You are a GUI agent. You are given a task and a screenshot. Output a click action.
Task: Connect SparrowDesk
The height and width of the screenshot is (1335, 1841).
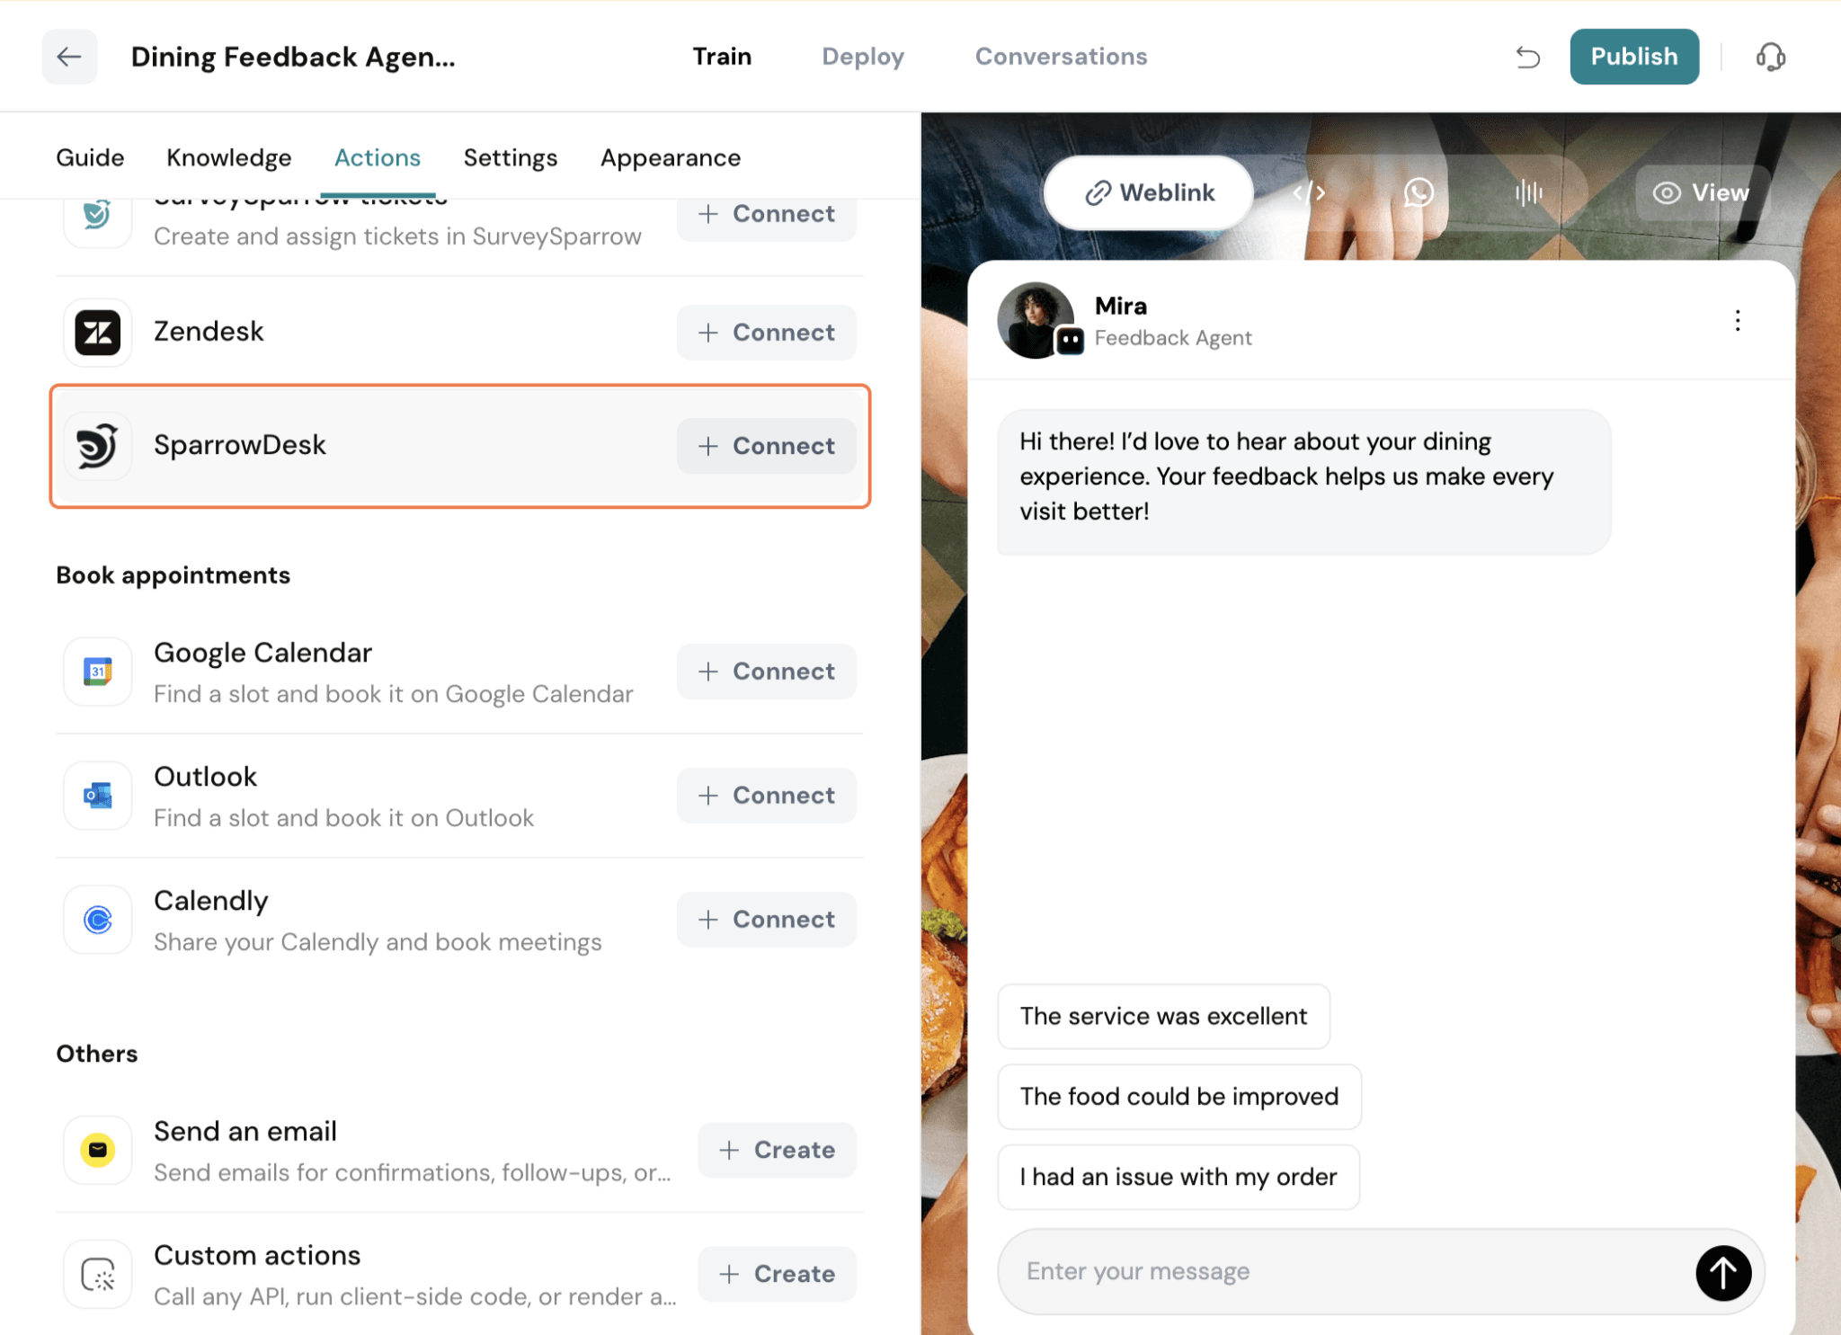[767, 446]
